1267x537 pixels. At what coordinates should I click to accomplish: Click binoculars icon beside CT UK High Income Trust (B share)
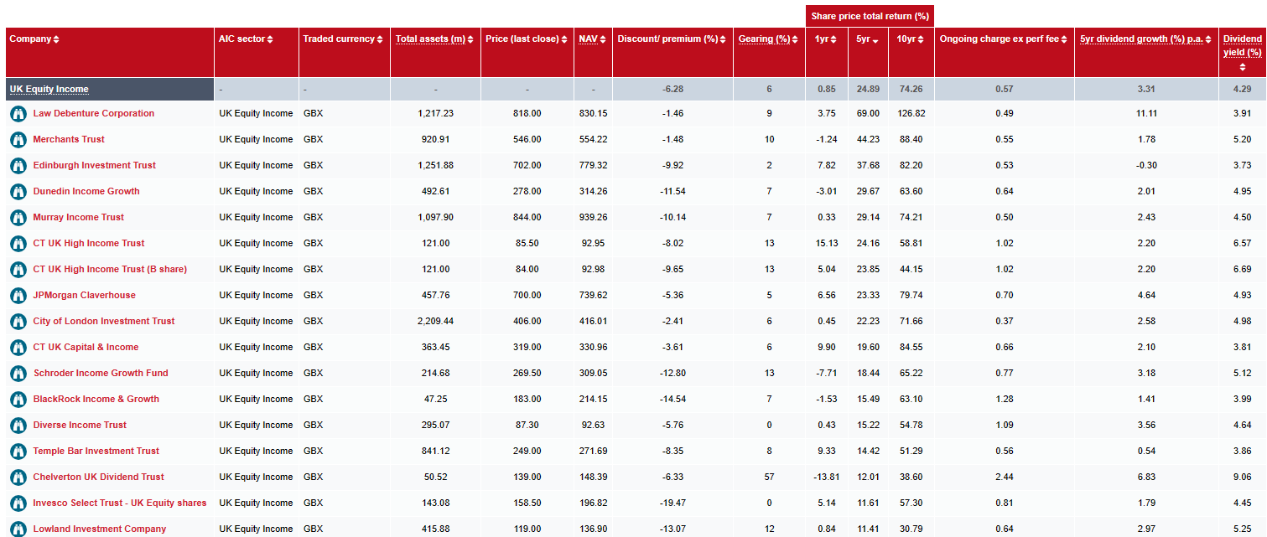[18, 270]
